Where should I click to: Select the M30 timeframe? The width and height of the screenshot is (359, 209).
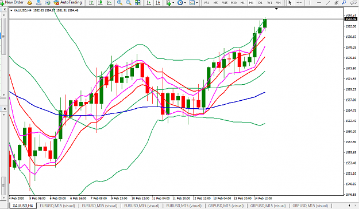pyautogui.click(x=234, y=3)
